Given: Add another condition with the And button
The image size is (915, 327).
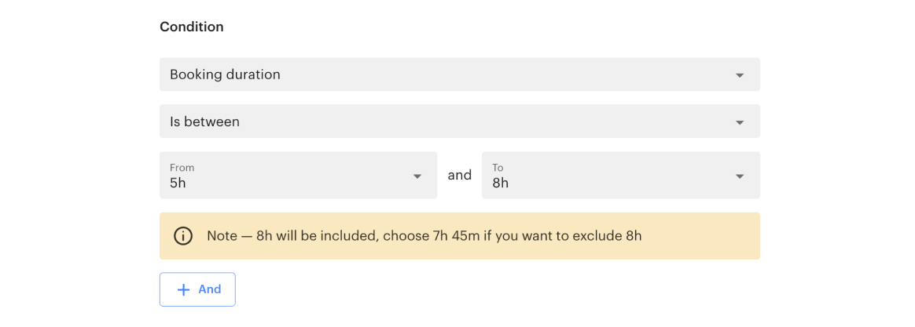Looking at the screenshot, I should pyautogui.click(x=198, y=289).
